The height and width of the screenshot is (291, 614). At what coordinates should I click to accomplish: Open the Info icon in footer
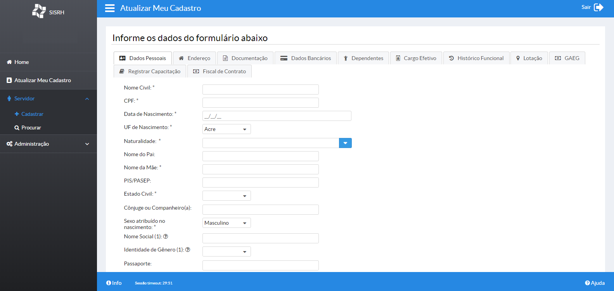point(109,283)
